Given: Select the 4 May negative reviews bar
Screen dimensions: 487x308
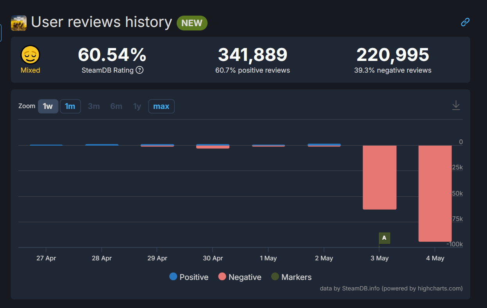Looking at the screenshot, I should [435, 193].
